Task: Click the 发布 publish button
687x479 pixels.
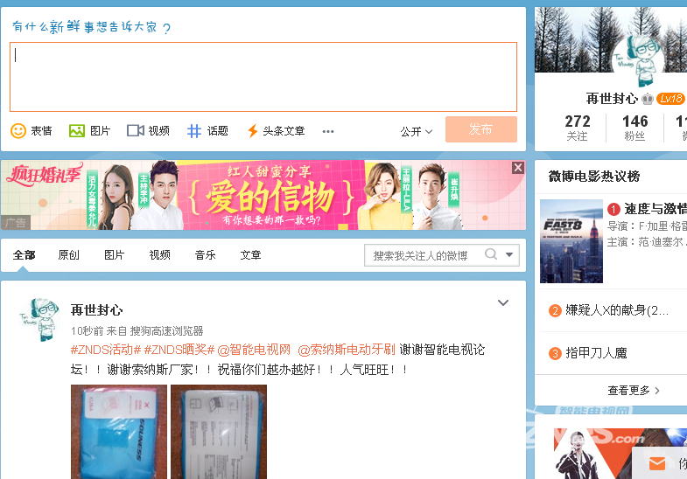Action: click(x=481, y=129)
